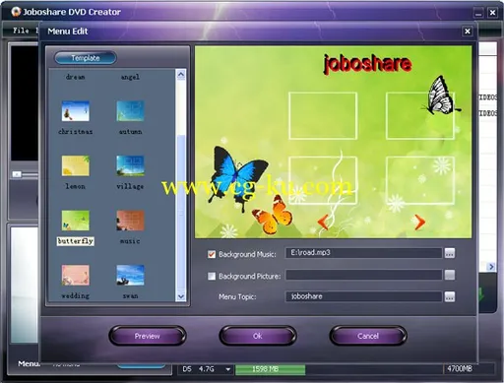Screen dimensions: 504x383
Task: Click the Background Picture path field
Action: coord(363,275)
